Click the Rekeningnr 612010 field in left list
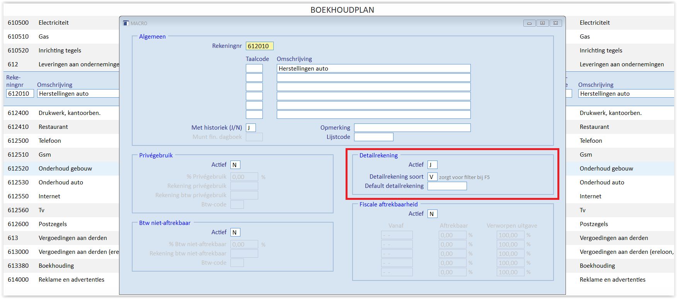The width and height of the screenshot is (678, 299). point(20,93)
